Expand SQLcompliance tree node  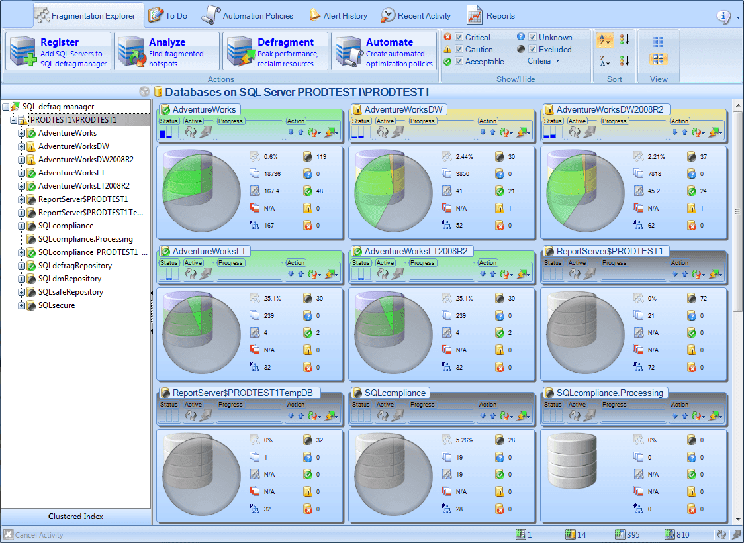pos(21,226)
